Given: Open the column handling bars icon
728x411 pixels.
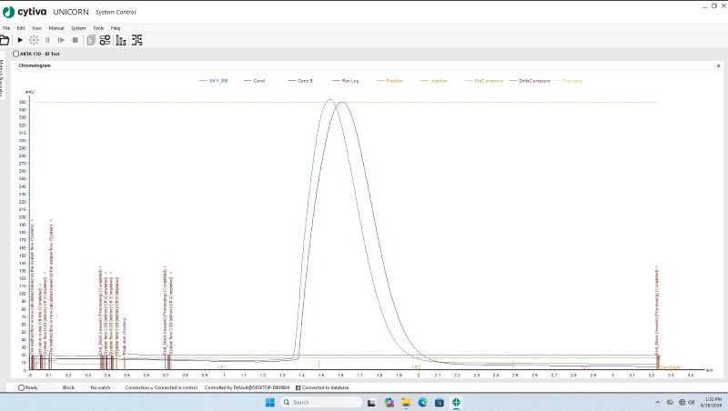Looking at the screenshot, I should tap(121, 40).
